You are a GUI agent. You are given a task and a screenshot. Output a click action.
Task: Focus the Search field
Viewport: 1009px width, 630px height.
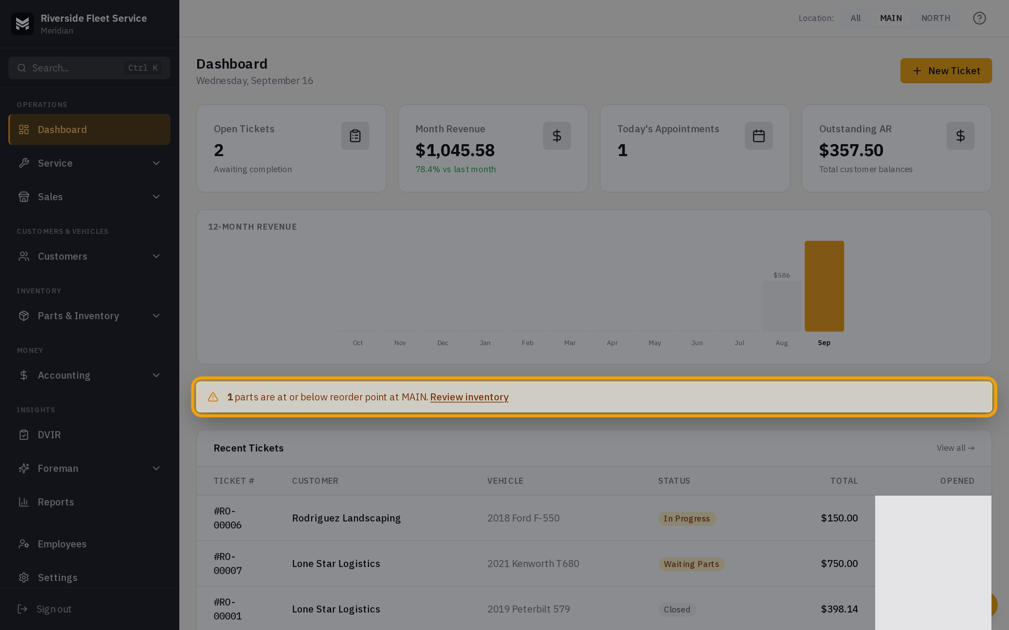89,68
